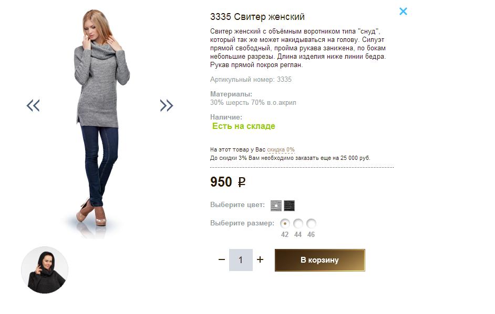Image resolution: width=495 pixels, height=314 pixels.
Task: Open the black sweater round thumbnail
Action: (x=45, y=270)
